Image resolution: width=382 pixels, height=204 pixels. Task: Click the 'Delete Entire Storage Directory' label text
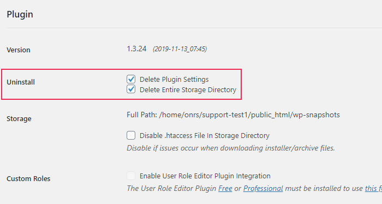click(x=188, y=89)
